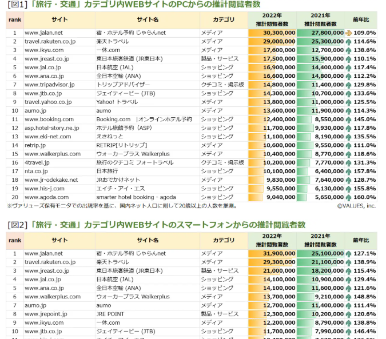Click the '131.3%' year-over-year cell
This screenshot has width=386, height=339.
click(361, 162)
